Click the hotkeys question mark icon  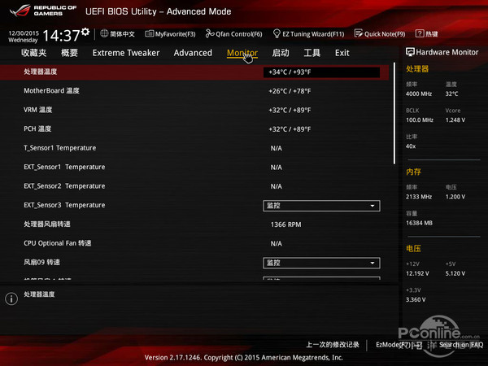pos(420,33)
